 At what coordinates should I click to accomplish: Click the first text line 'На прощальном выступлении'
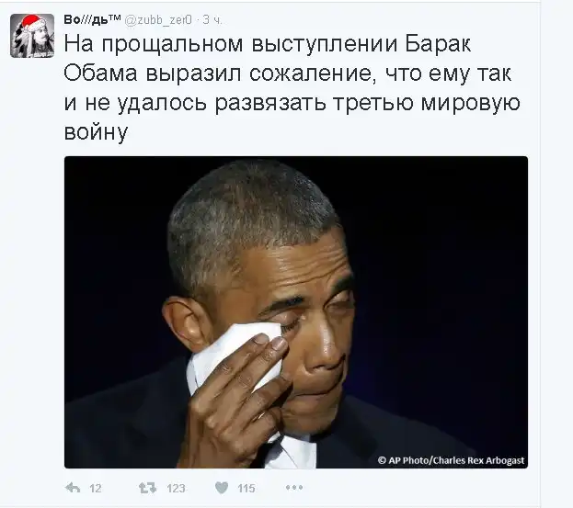click(x=231, y=44)
